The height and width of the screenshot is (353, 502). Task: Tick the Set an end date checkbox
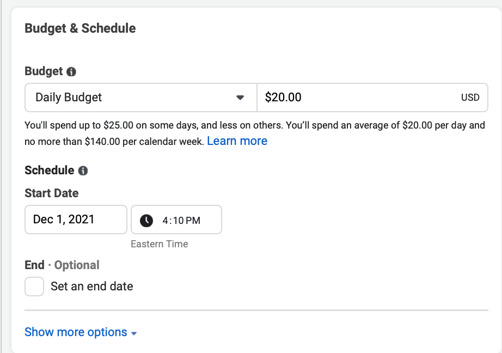tap(34, 287)
